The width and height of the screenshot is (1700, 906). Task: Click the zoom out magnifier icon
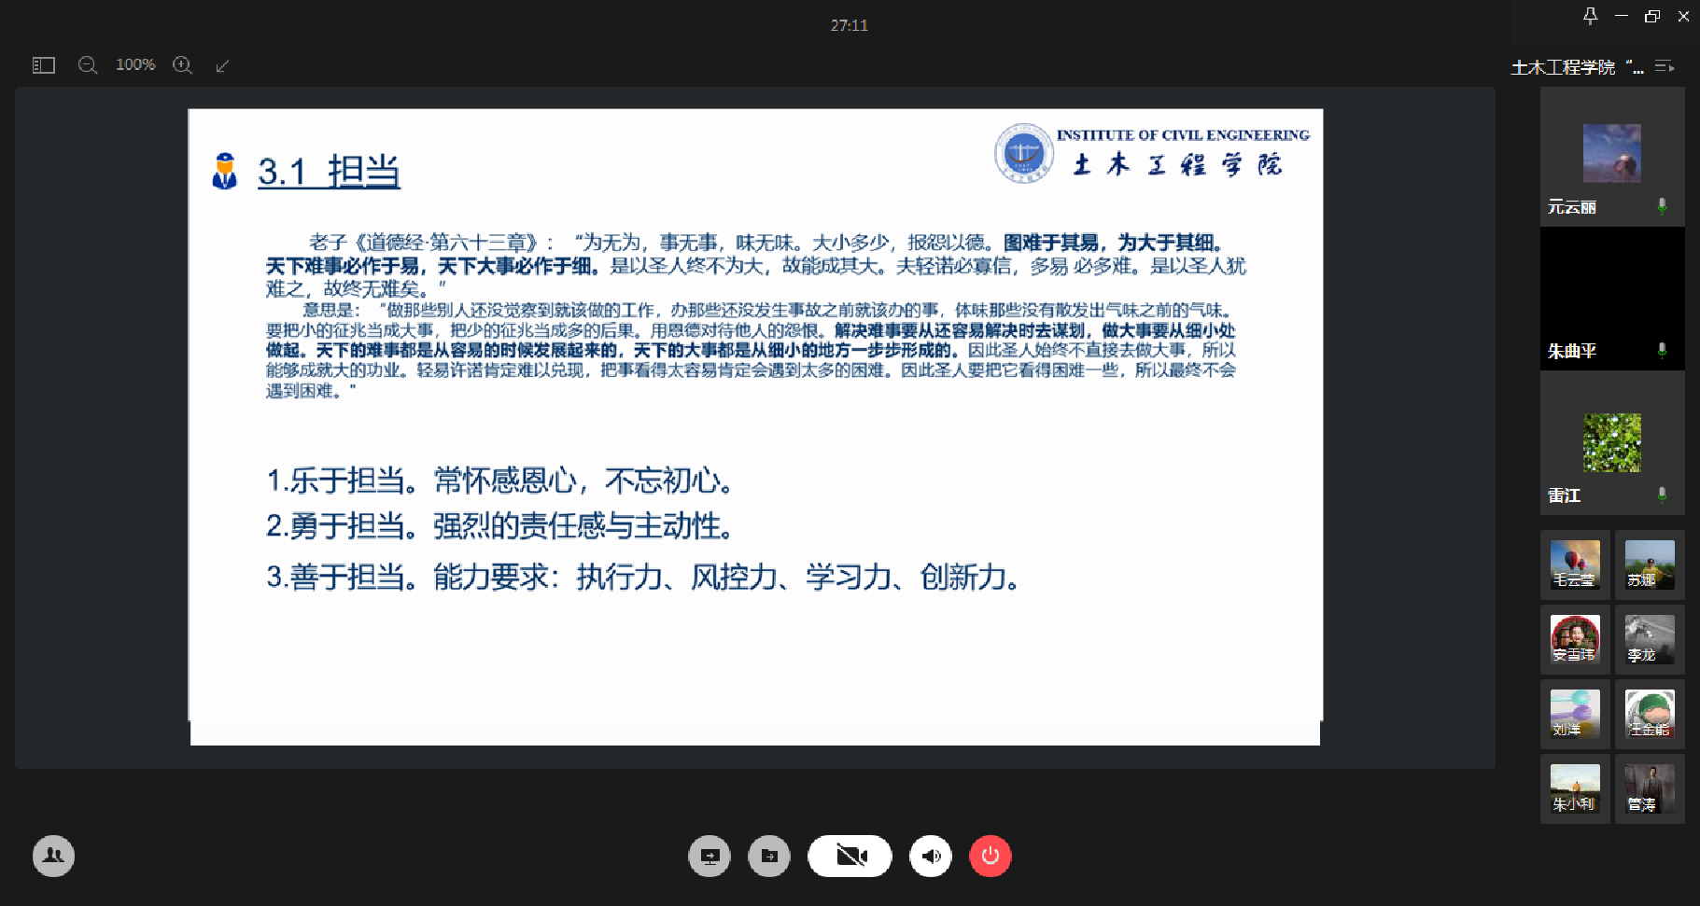coord(88,65)
